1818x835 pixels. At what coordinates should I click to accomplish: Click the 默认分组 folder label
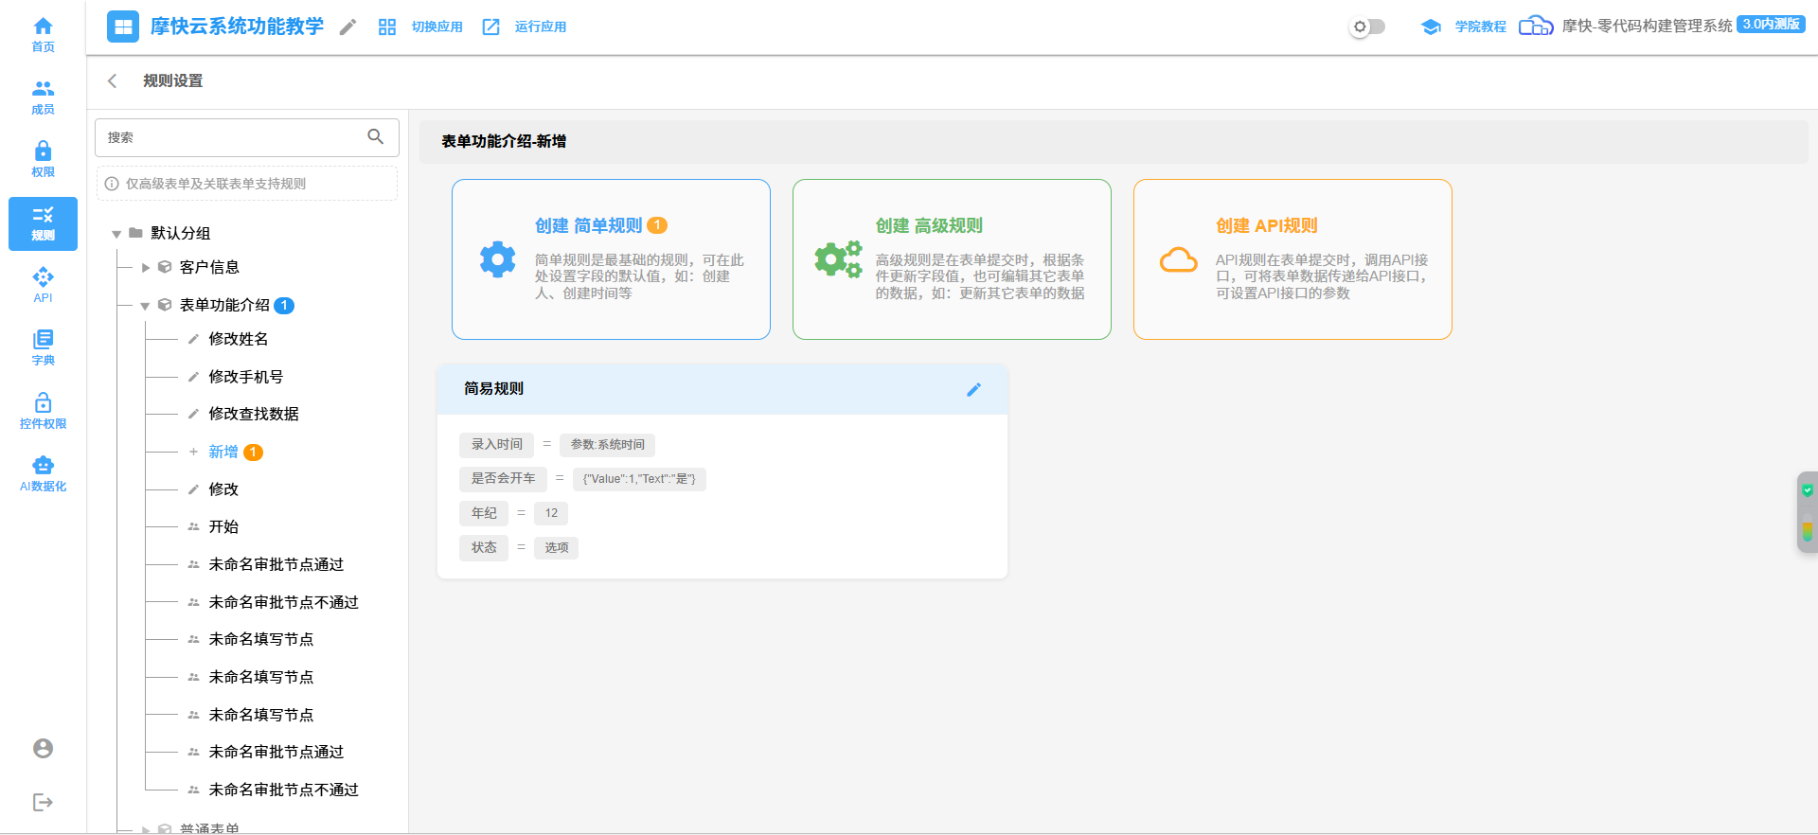[x=180, y=233]
